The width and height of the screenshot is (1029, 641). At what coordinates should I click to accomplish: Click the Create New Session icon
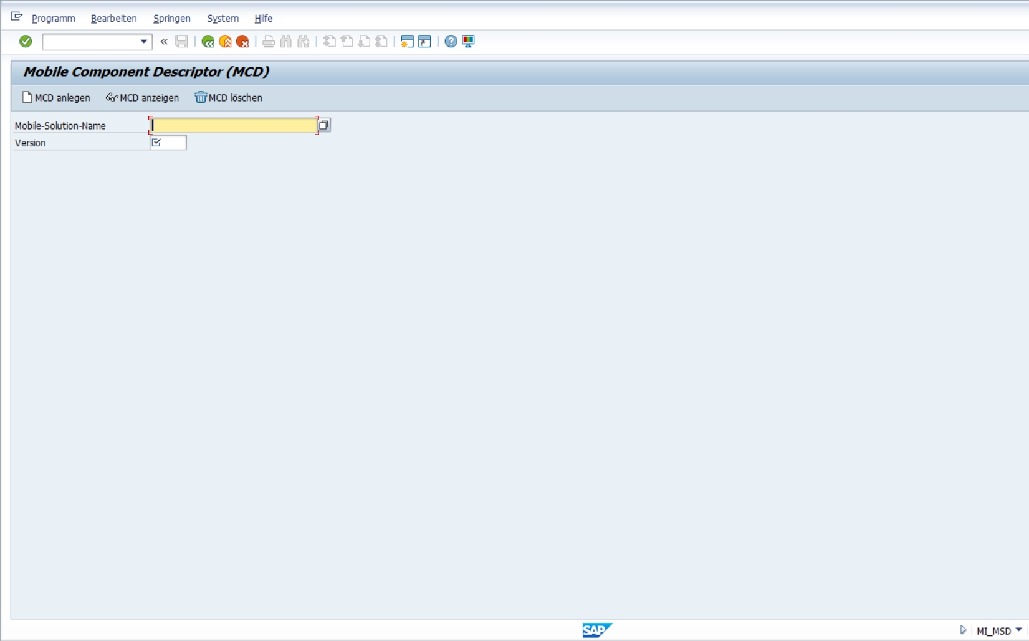pyautogui.click(x=407, y=42)
